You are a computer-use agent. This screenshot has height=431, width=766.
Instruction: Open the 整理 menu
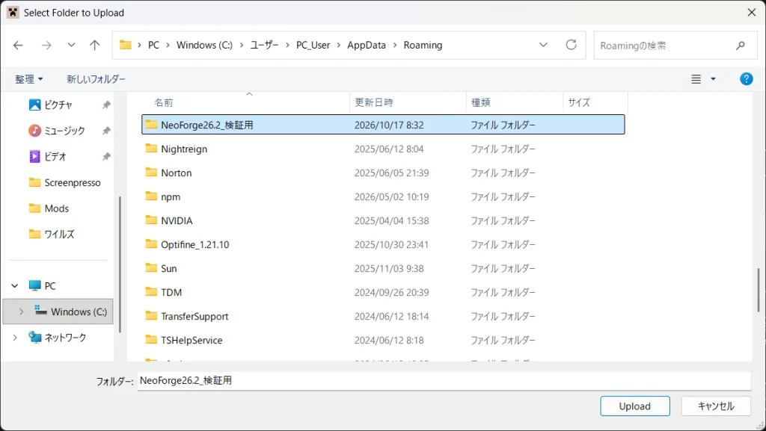click(x=29, y=79)
